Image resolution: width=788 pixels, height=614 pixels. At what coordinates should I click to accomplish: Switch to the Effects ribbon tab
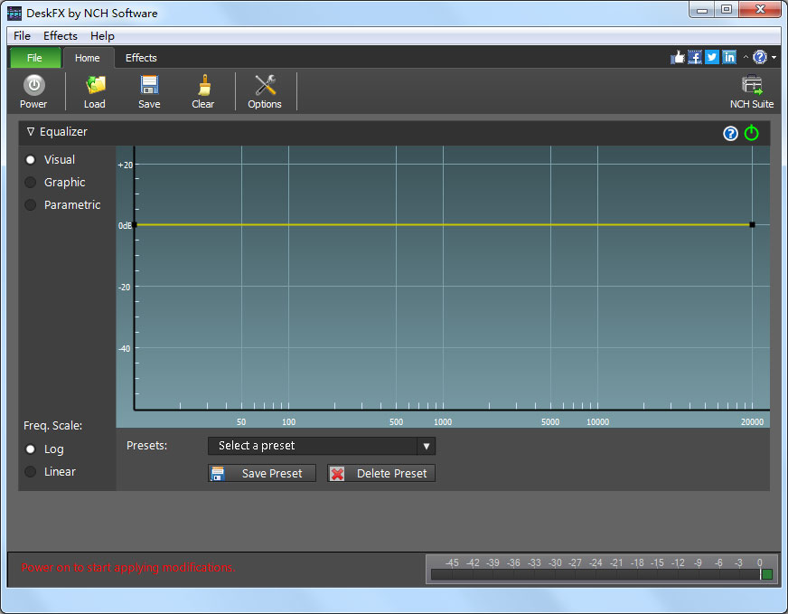coord(141,58)
